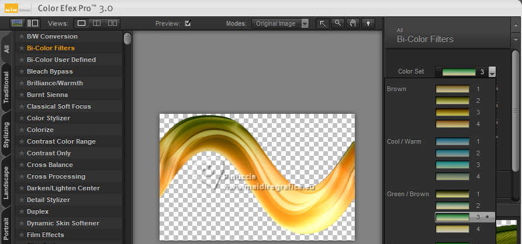Toggle favorite star for Detail Stylizer

point(22,200)
